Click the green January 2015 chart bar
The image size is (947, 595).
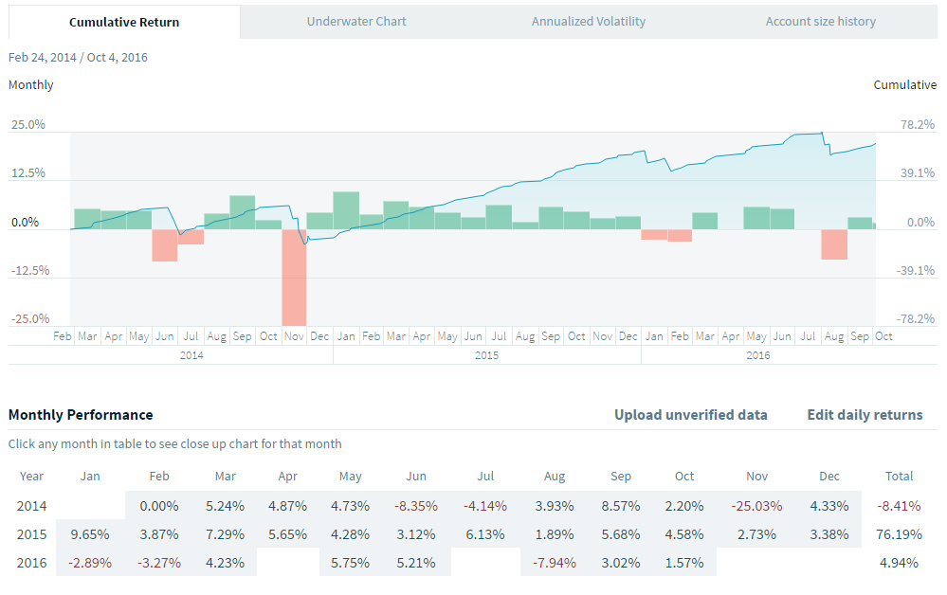coord(346,210)
